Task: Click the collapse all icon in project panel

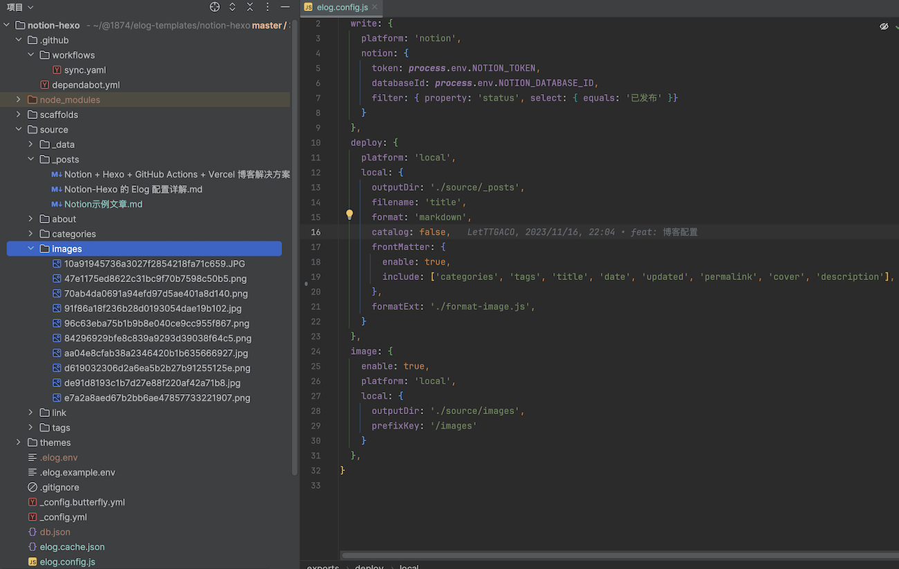Action: click(250, 7)
